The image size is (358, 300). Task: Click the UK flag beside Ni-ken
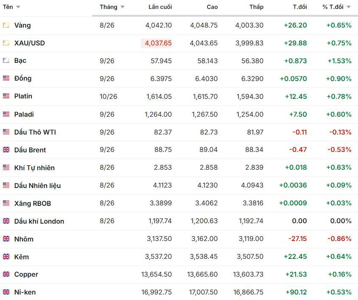pos(6,292)
